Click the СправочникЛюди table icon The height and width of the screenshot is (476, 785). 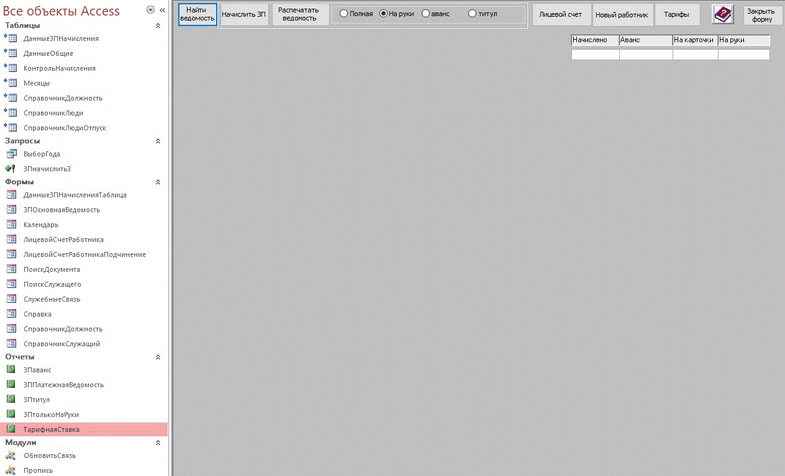click(11, 113)
